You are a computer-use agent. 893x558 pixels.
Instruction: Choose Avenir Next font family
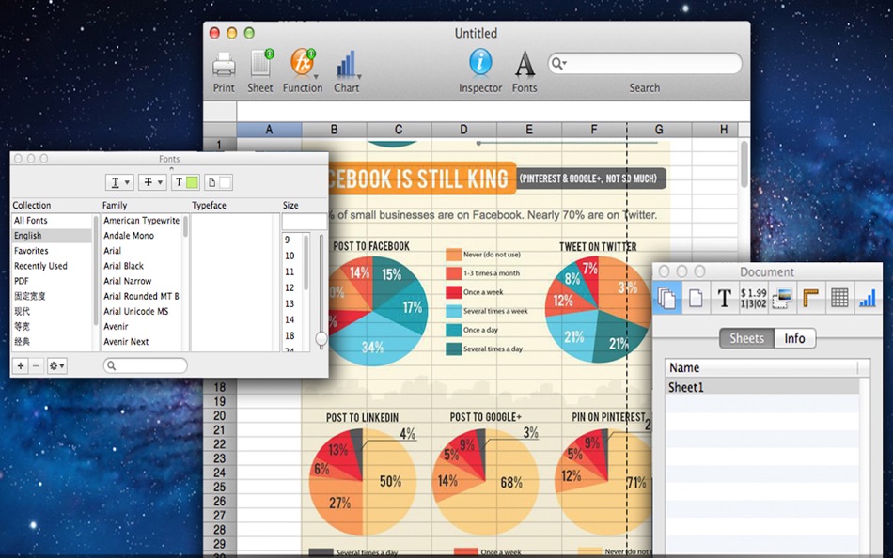point(141,342)
